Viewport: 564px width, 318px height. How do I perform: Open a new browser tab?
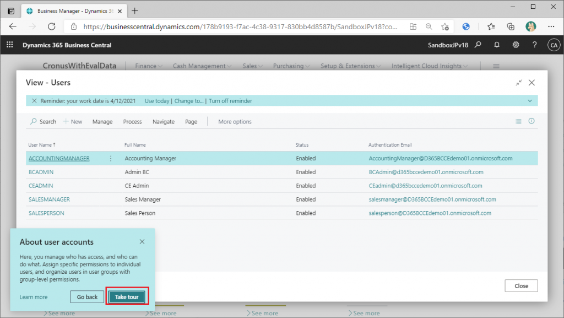[x=135, y=11]
